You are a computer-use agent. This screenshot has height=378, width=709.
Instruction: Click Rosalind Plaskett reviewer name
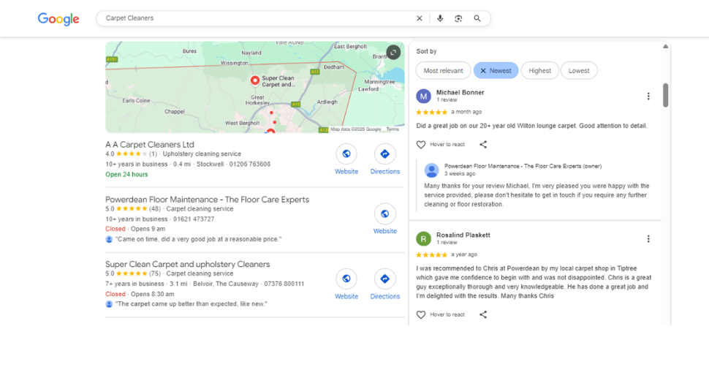click(x=463, y=235)
